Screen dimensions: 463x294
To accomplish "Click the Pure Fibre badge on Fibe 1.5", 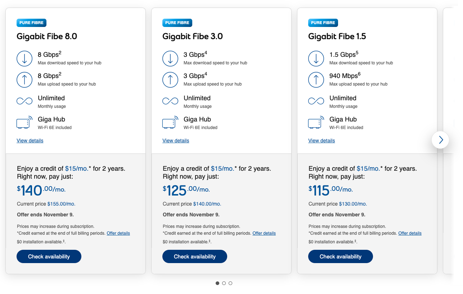I will [x=323, y=23].
